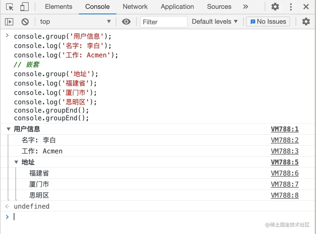Image resolution: width=316 pixels, height=234 pixels.
Task: Open source link VM788:7
Action: click(285, 184)
